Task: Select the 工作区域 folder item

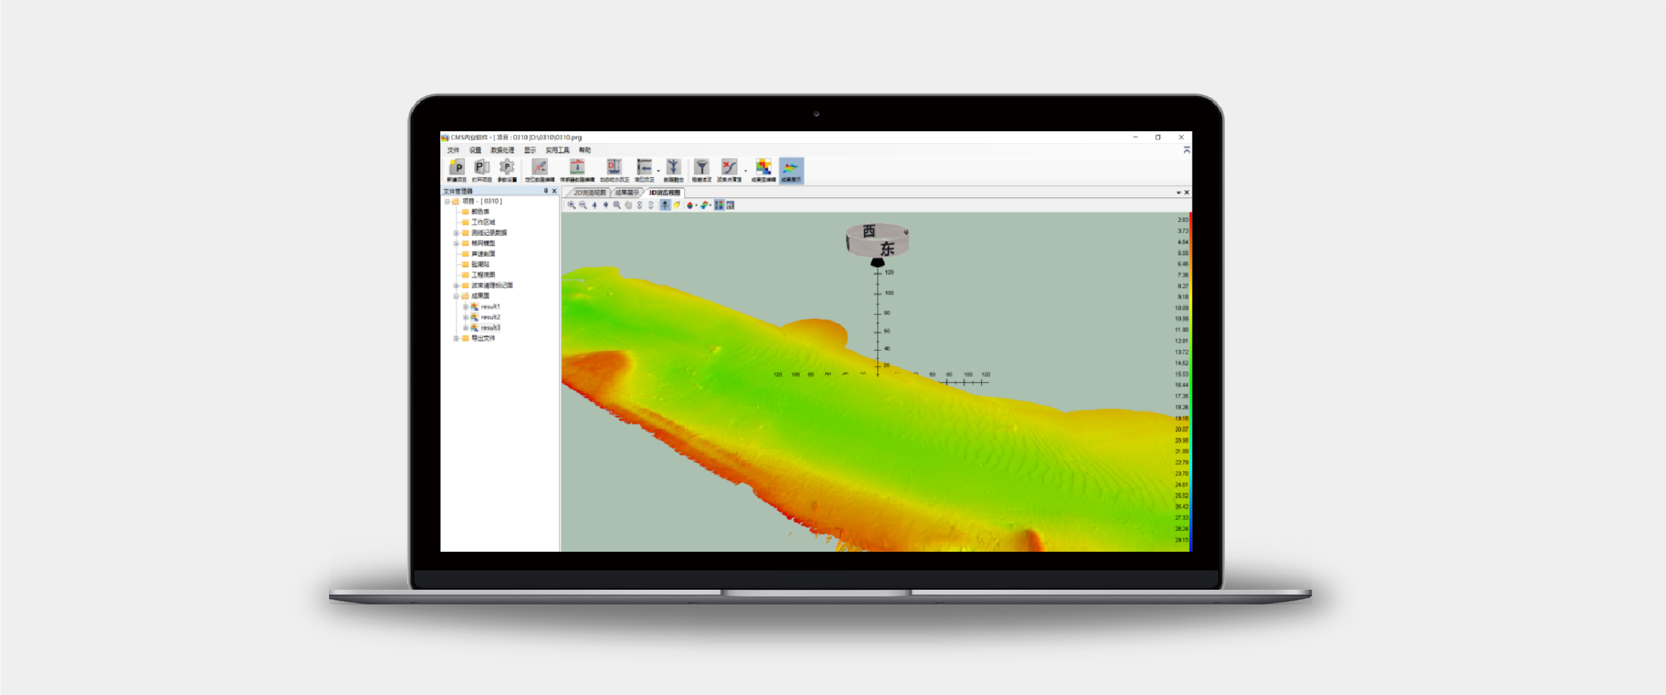Action: coord(483,223)
